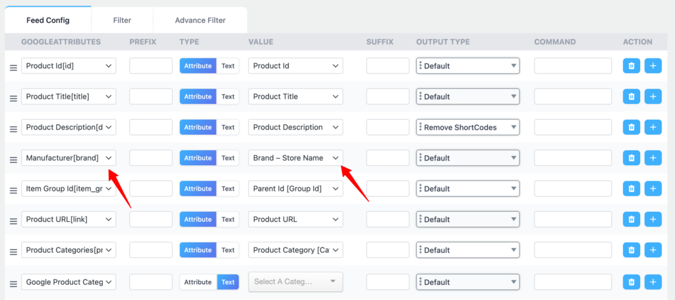Click the drag handle for Item Group Id row
Screen dimensions: 675x300
[13, 190]
